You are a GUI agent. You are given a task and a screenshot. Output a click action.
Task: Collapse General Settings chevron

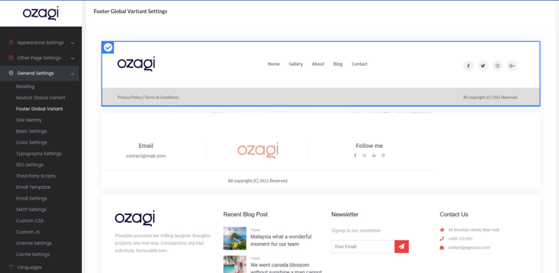pos(73,74)
